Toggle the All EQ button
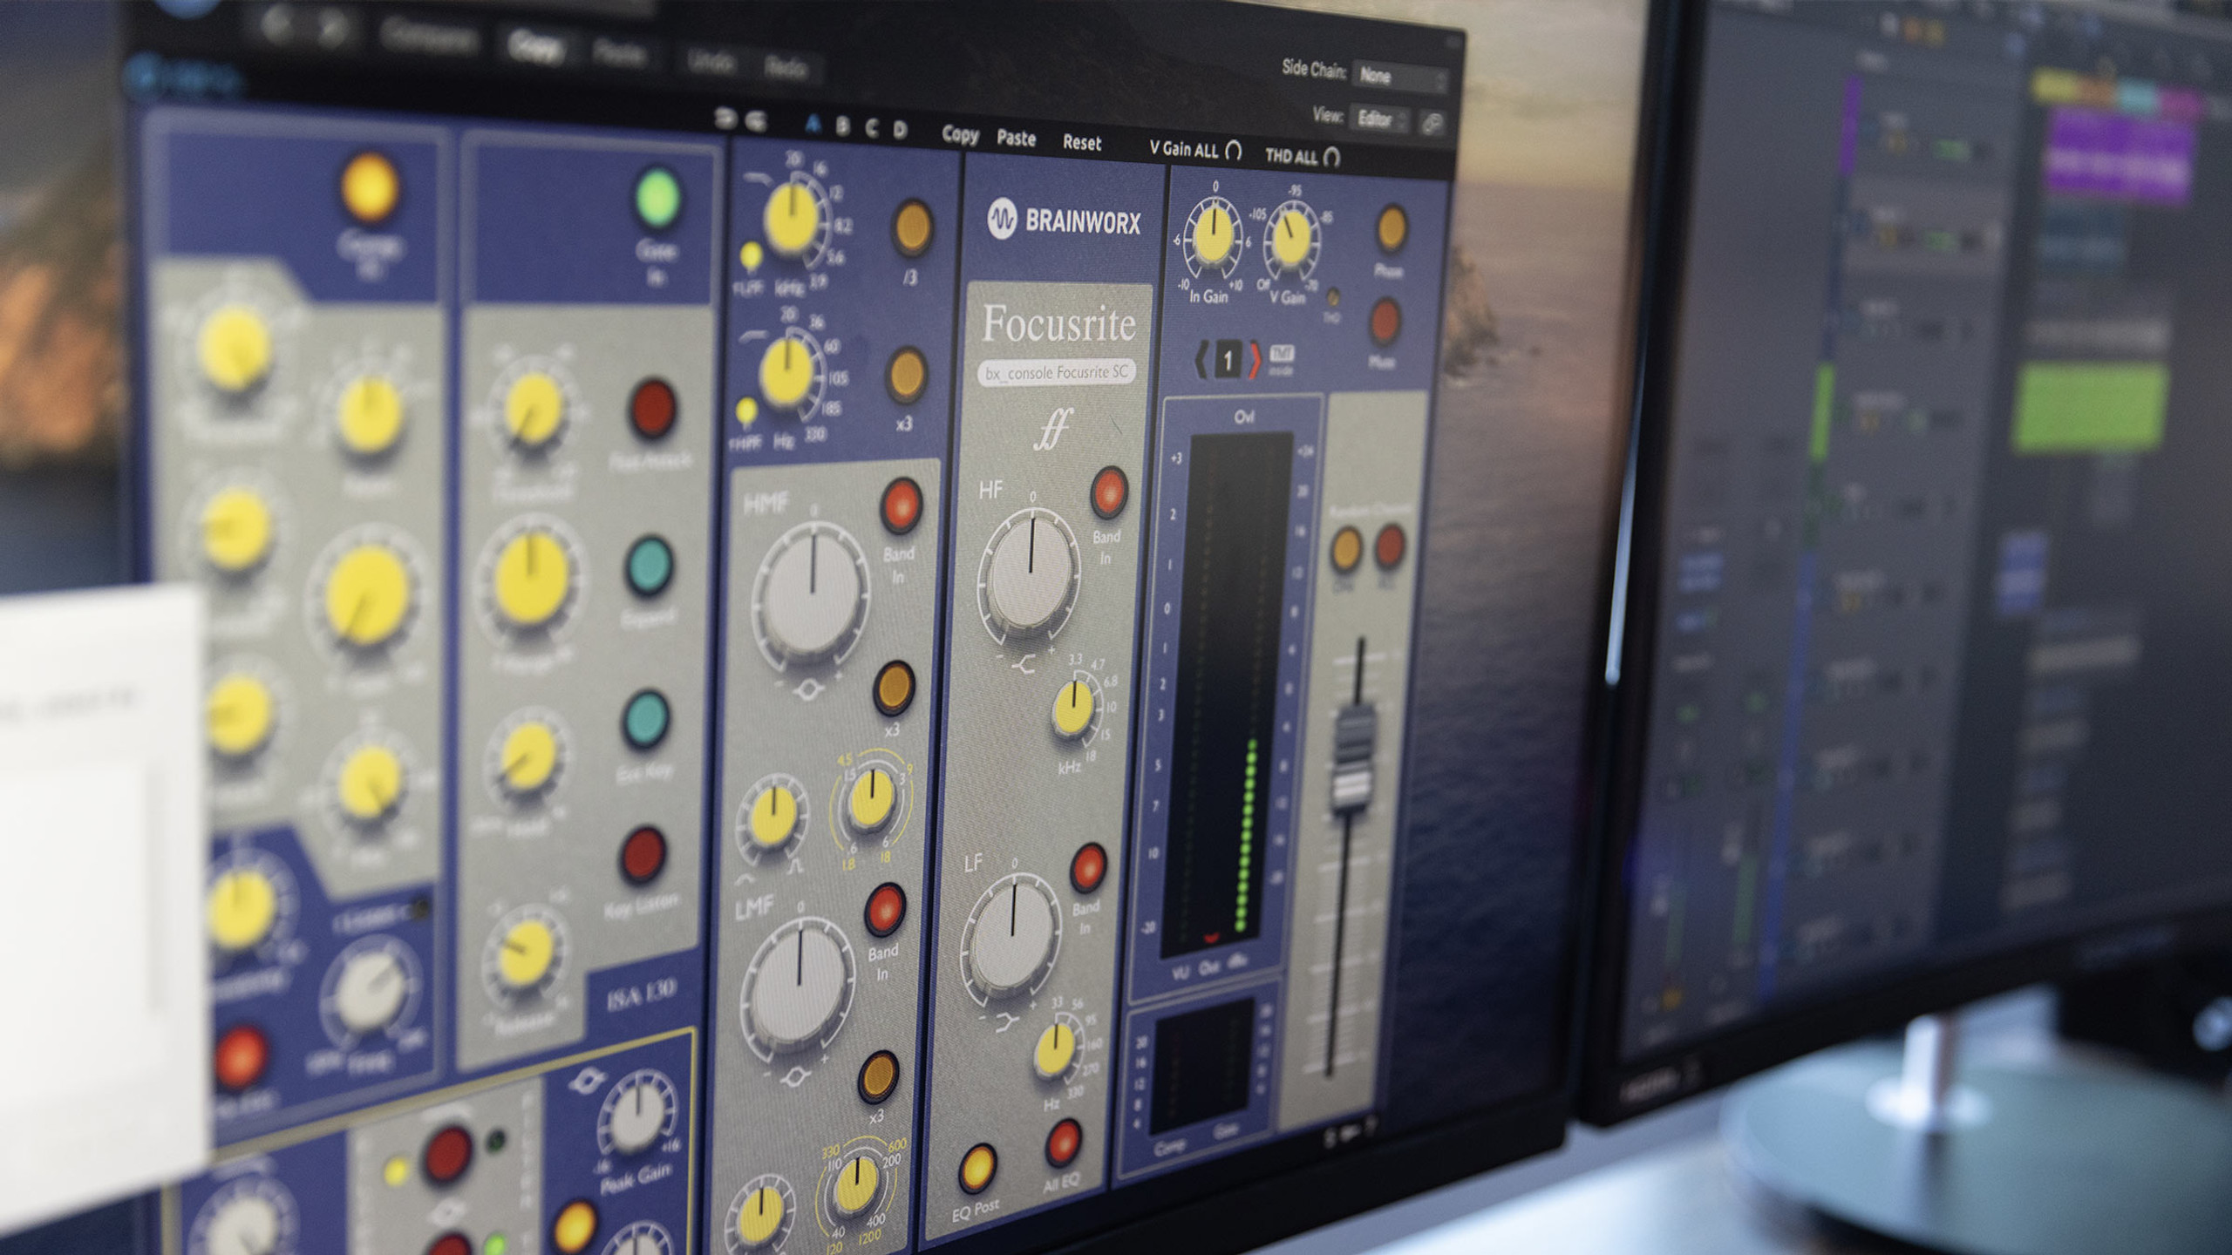The width and height of the screenshot is (2232, 1255). (x=1064, y=1143)
